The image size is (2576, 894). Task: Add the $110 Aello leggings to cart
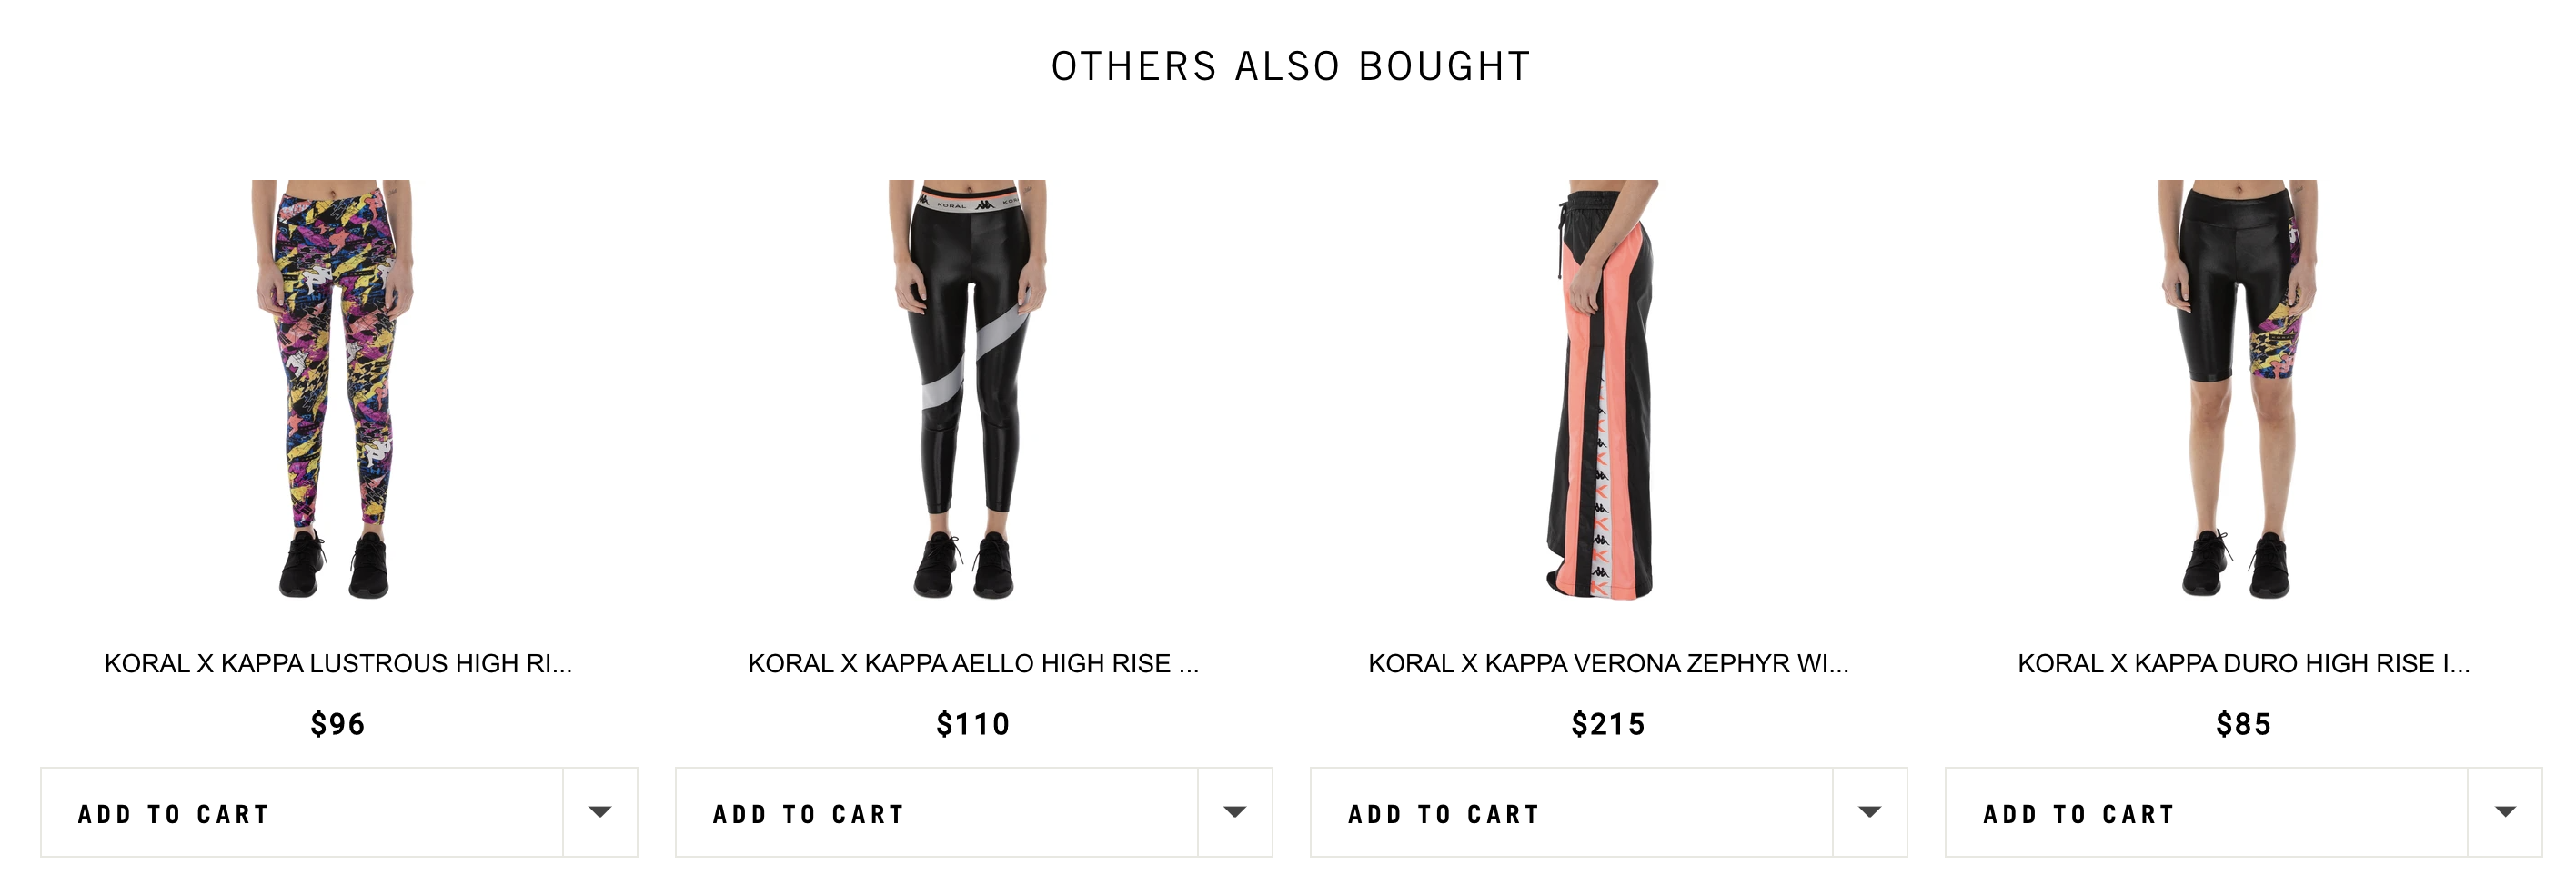tap(937, 813)
